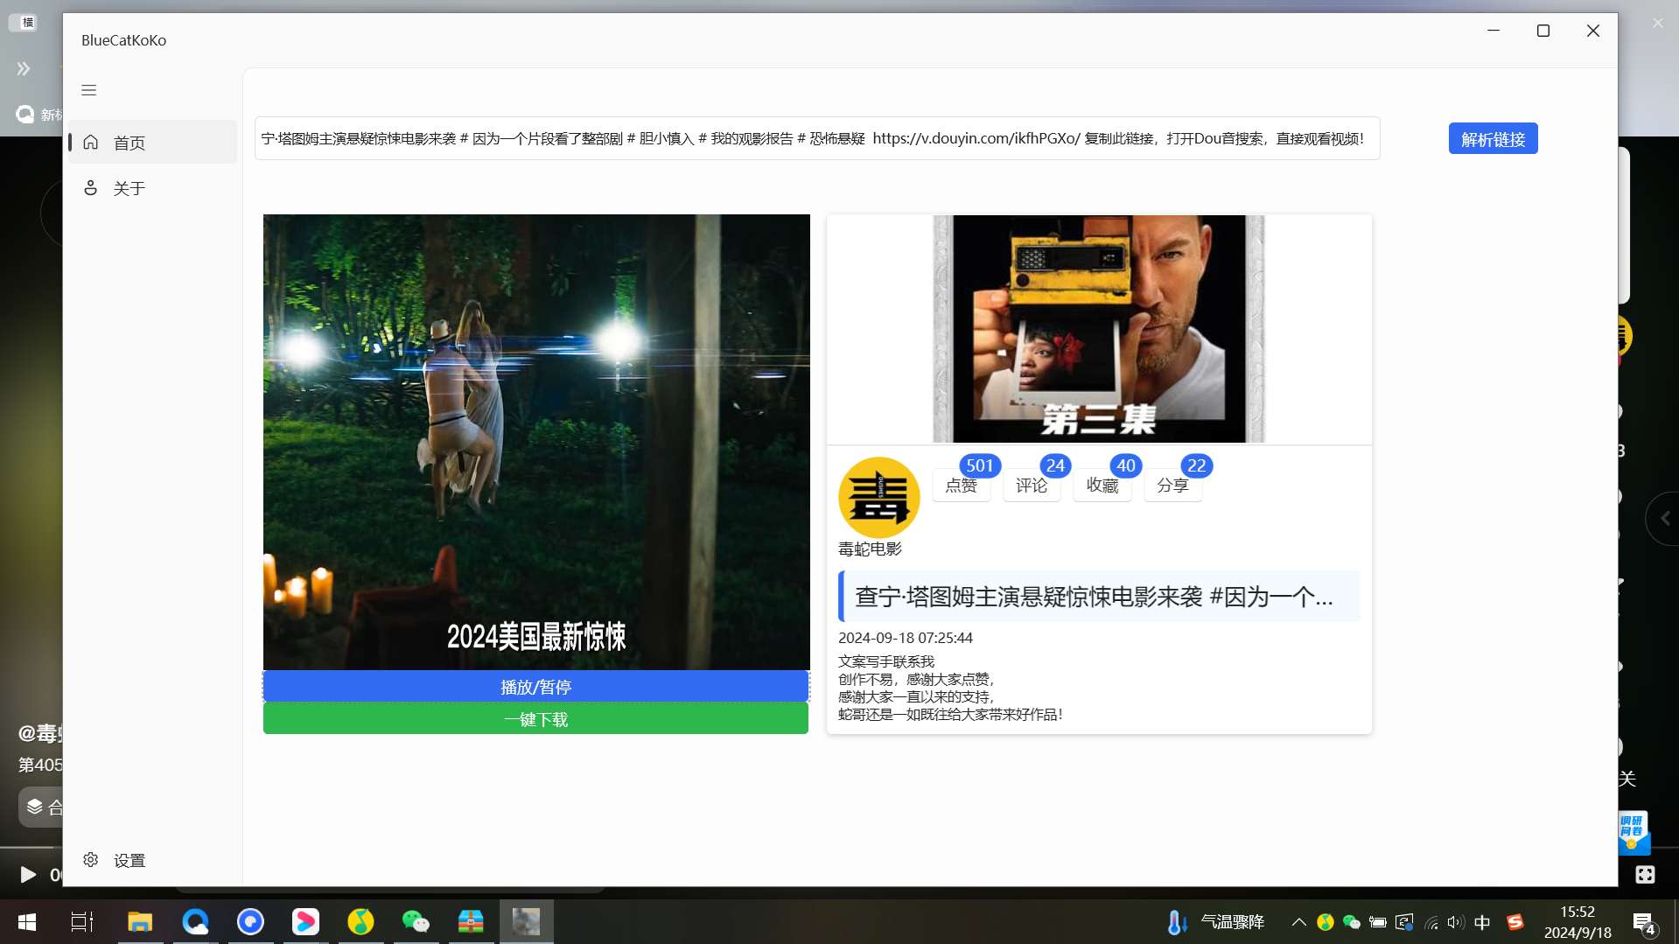Screen dimensions: 1679x944
Task: Open the yellow QQ Music taskbar icon
Action: 360,922
